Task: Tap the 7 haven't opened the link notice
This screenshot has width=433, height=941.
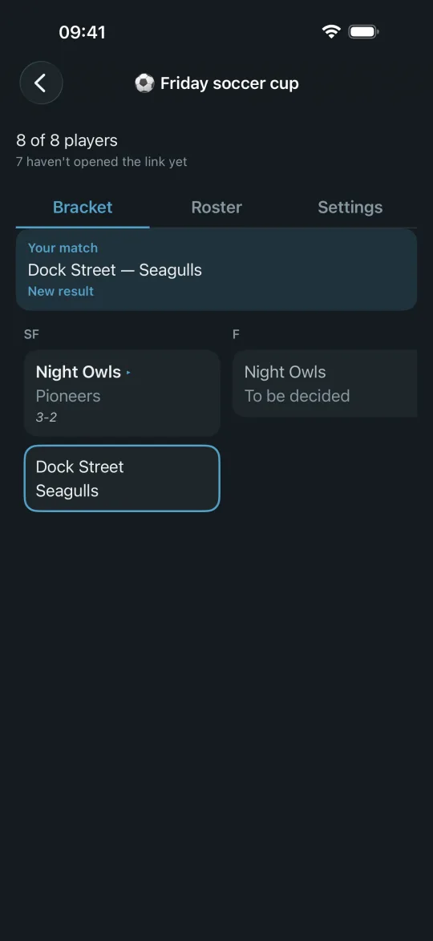Action: [x=102, y=161]
